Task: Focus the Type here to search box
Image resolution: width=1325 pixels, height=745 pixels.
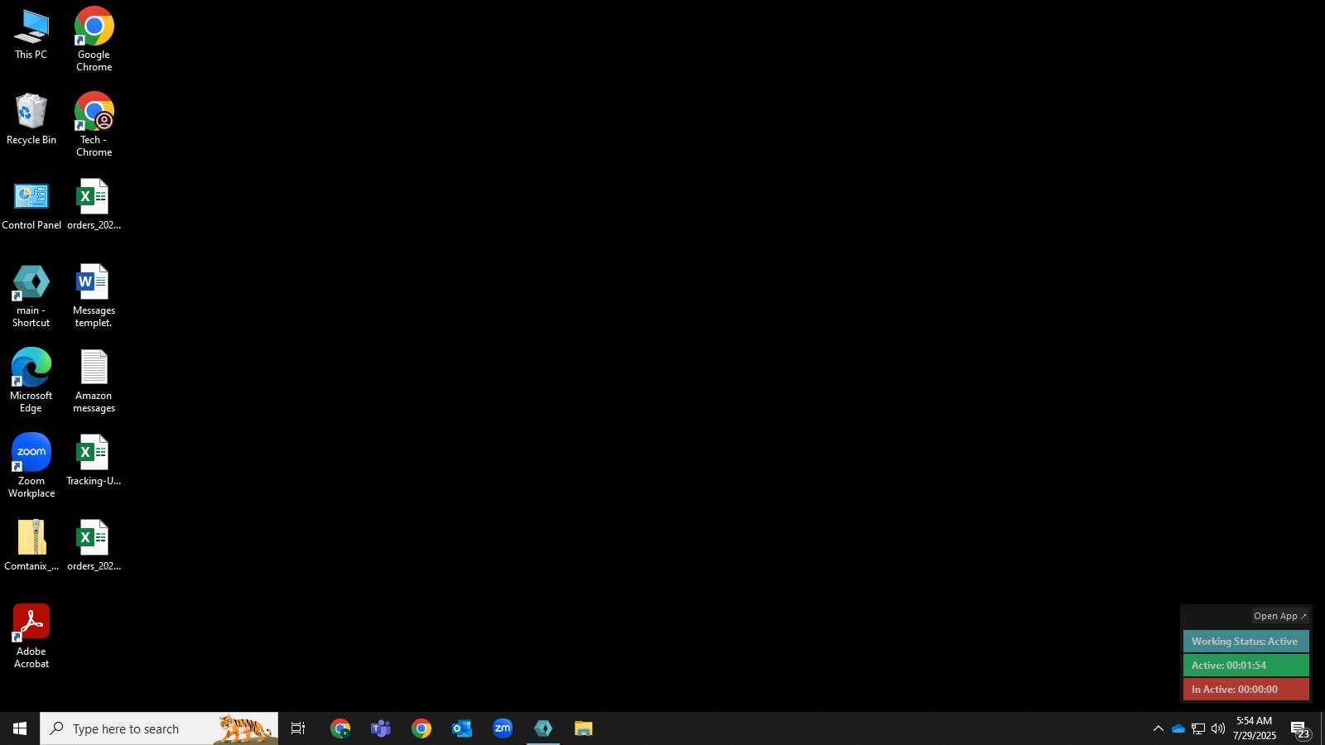Action: click(x=159, y=728)
